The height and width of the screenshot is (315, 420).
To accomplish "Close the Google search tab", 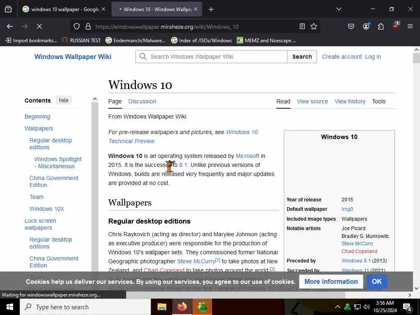I will [103, 9].
